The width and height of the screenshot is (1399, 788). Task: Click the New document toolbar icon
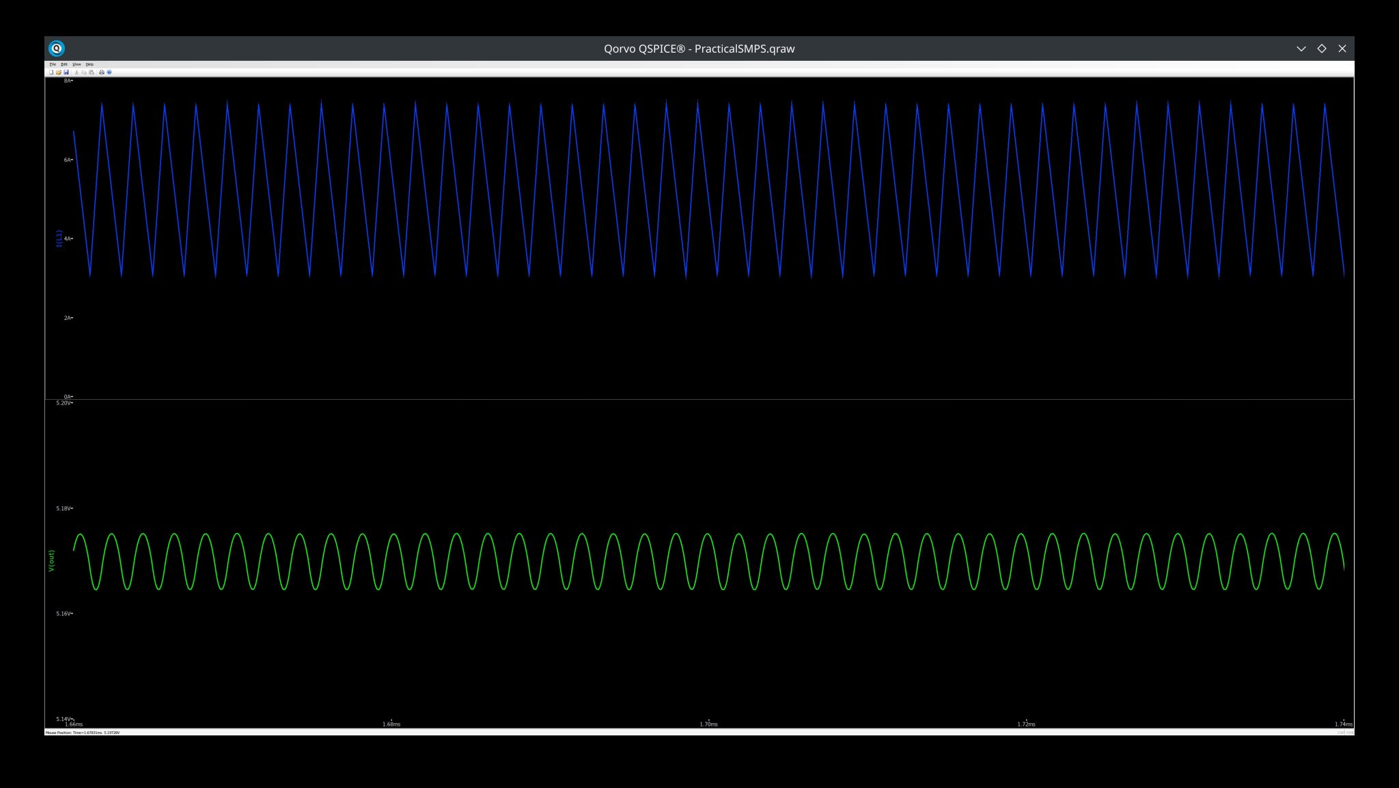click(x=51, y=72)
